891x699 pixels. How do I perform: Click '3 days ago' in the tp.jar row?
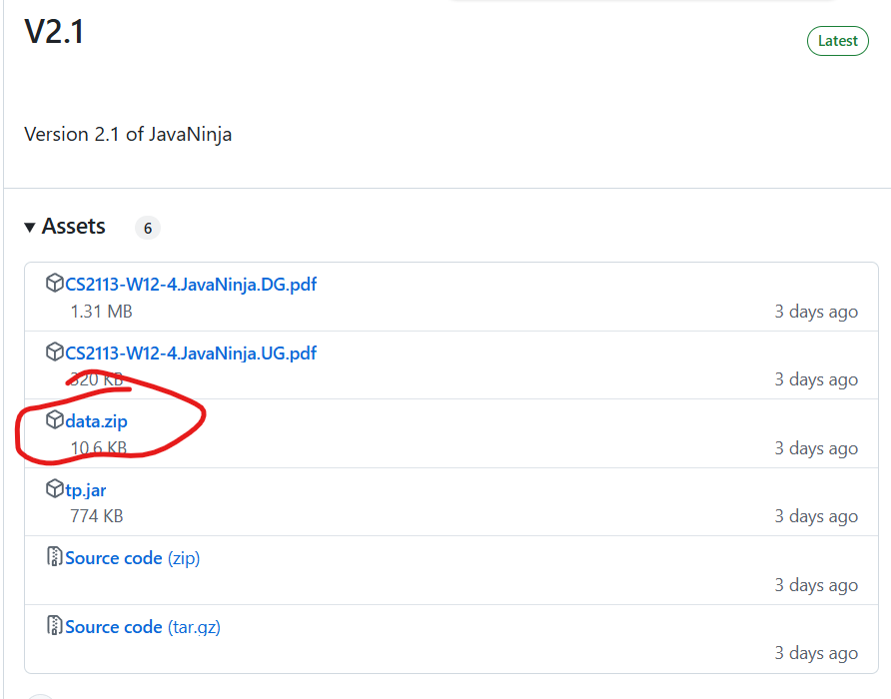click(x=816, y=516)
